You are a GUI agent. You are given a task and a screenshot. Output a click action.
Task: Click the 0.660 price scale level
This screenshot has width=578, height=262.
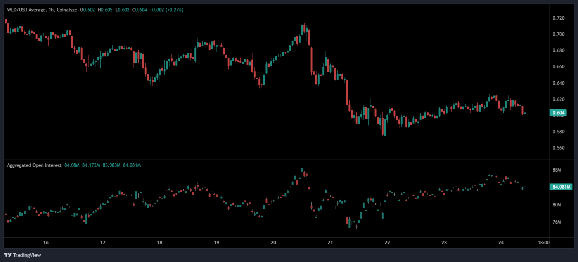tap(558, 67)
